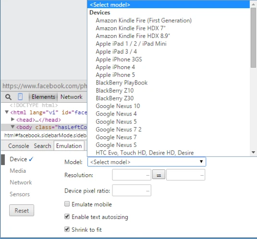This screenshot has width=257, height=239.
Task: Open the Sensors emulation section
Action: coord(20,194)
